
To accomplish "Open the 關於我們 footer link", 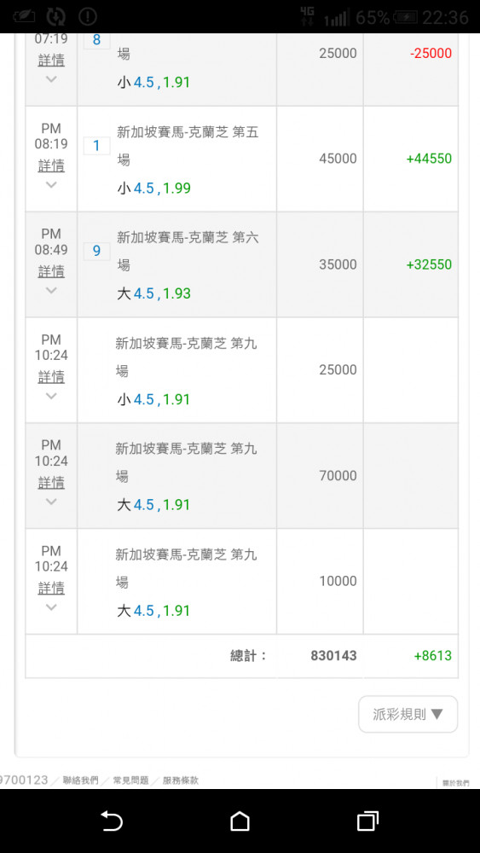I will tap(455, 783).
